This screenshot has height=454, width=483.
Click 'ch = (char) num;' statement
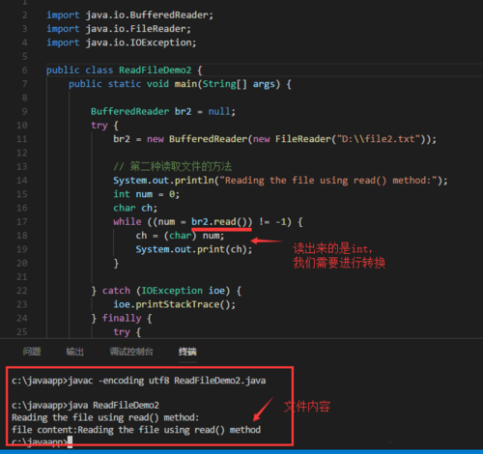coord(180,236)
